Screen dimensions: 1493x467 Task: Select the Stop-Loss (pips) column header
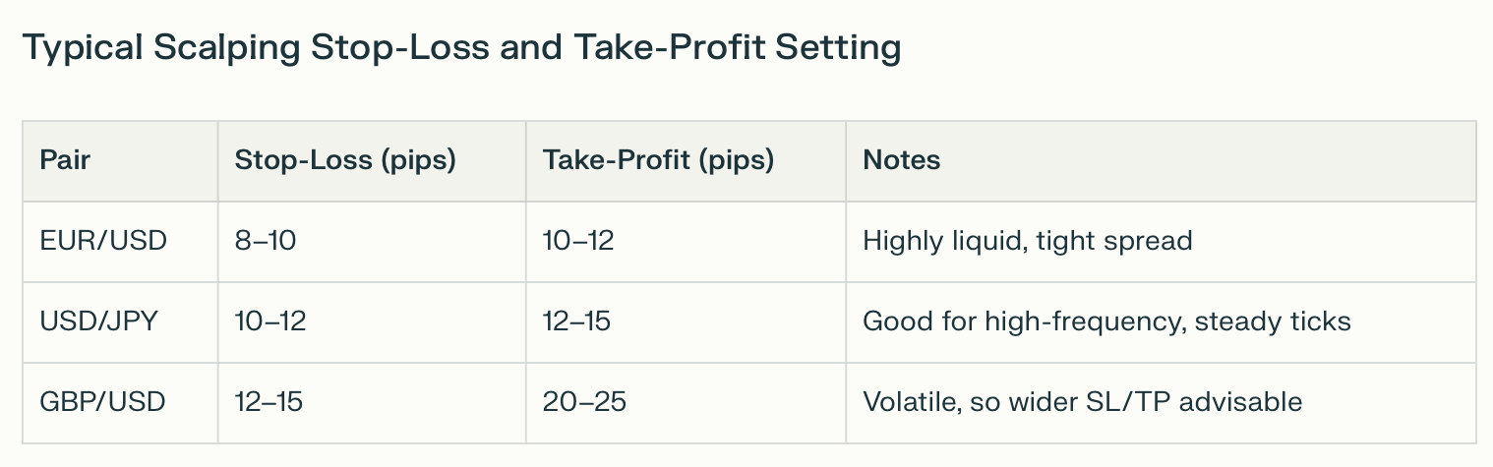[x=345, y=160]
